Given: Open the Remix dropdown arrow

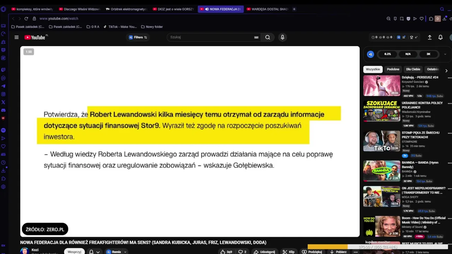Looking at the screenshot, I should 125,252.
